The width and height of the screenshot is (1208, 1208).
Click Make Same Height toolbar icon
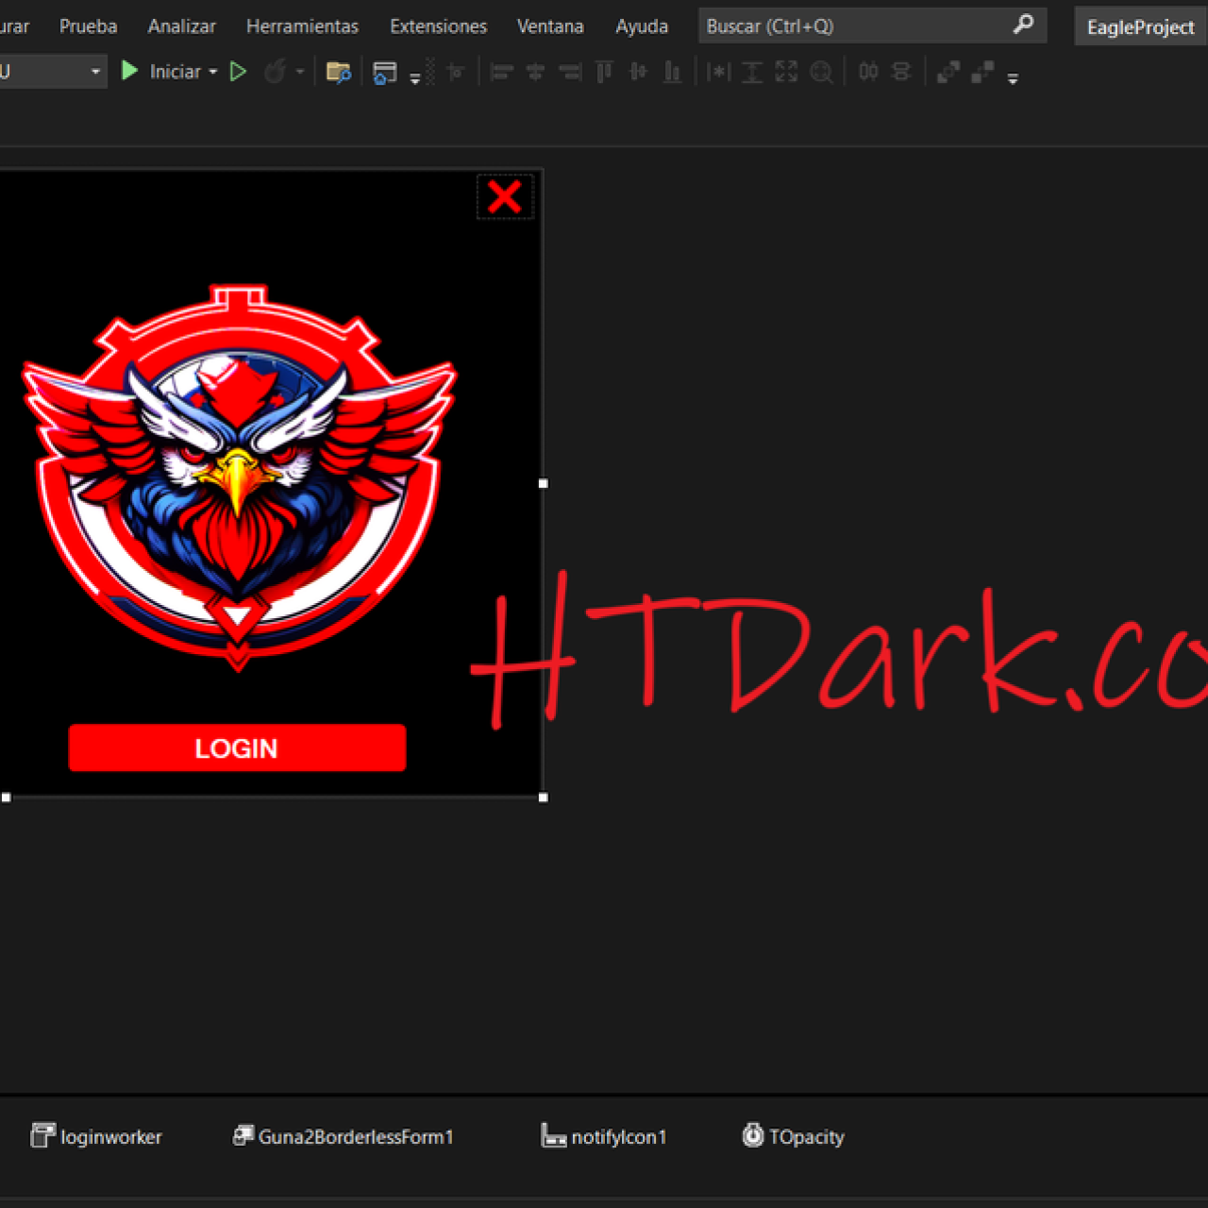click(752, 72)
